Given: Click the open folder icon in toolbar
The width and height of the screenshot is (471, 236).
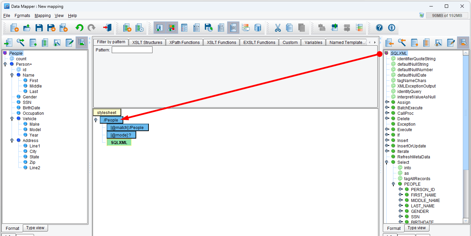Looking at the screenshot, I should pyautogui.click(x=27, y=28).
